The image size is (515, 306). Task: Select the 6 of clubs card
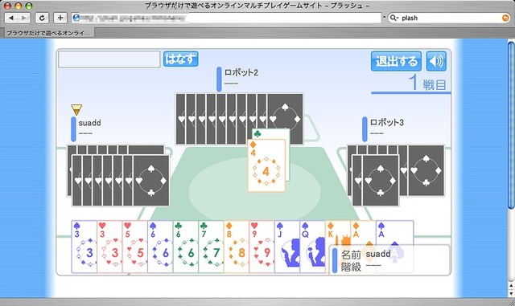(x=186, y=247)
